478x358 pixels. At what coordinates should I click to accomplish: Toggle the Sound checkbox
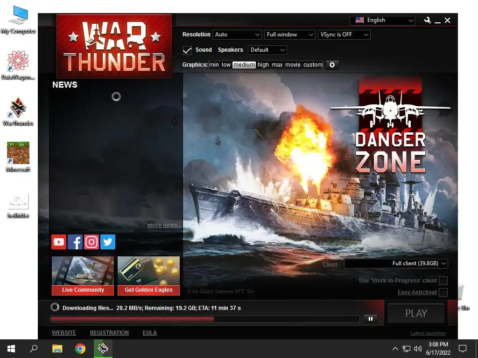187,50
